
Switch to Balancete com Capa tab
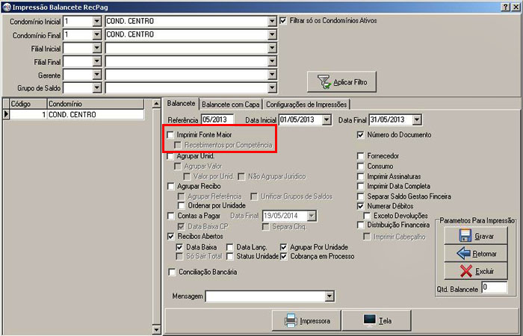(231, 105)
